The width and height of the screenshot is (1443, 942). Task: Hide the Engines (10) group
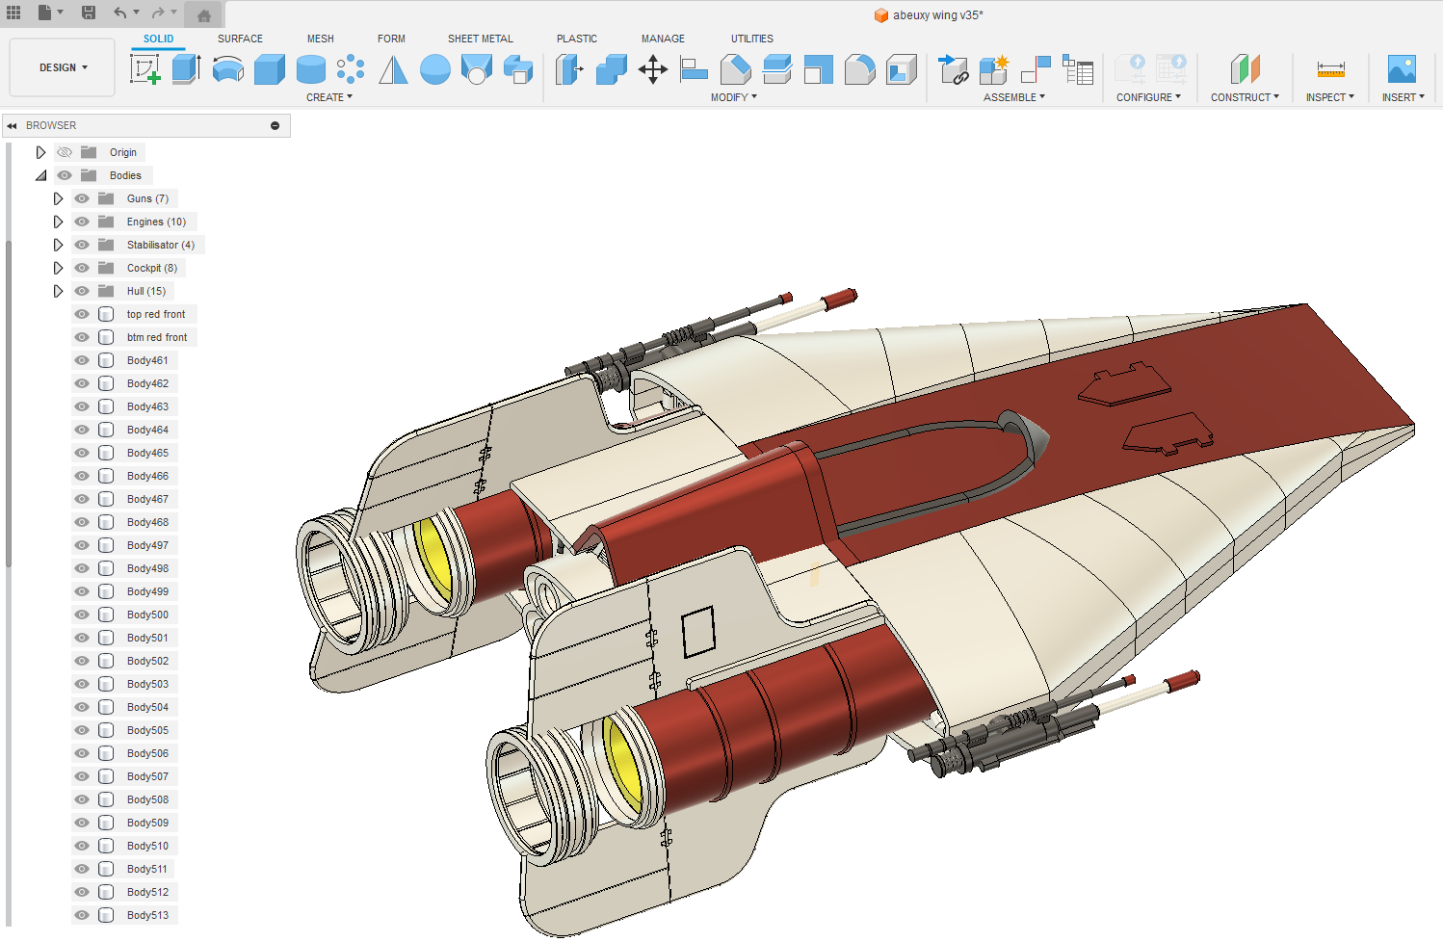82,222
